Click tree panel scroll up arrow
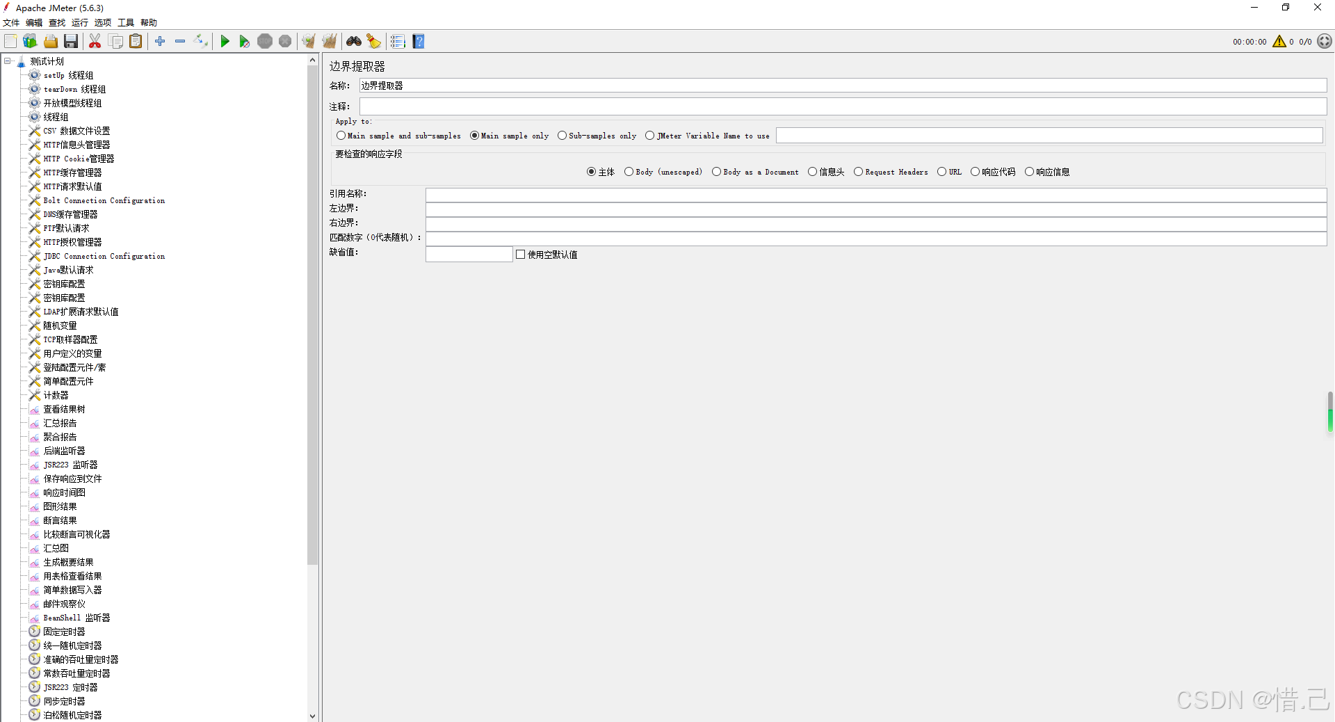 click(312, 61)
